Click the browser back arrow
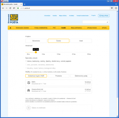This screenshot has height=118, width=119. (x=3, y=8)
